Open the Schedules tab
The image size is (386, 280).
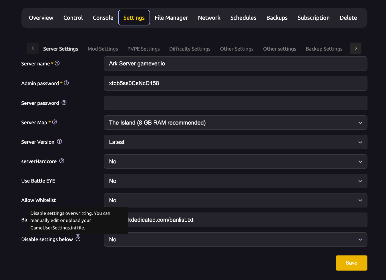243,18
